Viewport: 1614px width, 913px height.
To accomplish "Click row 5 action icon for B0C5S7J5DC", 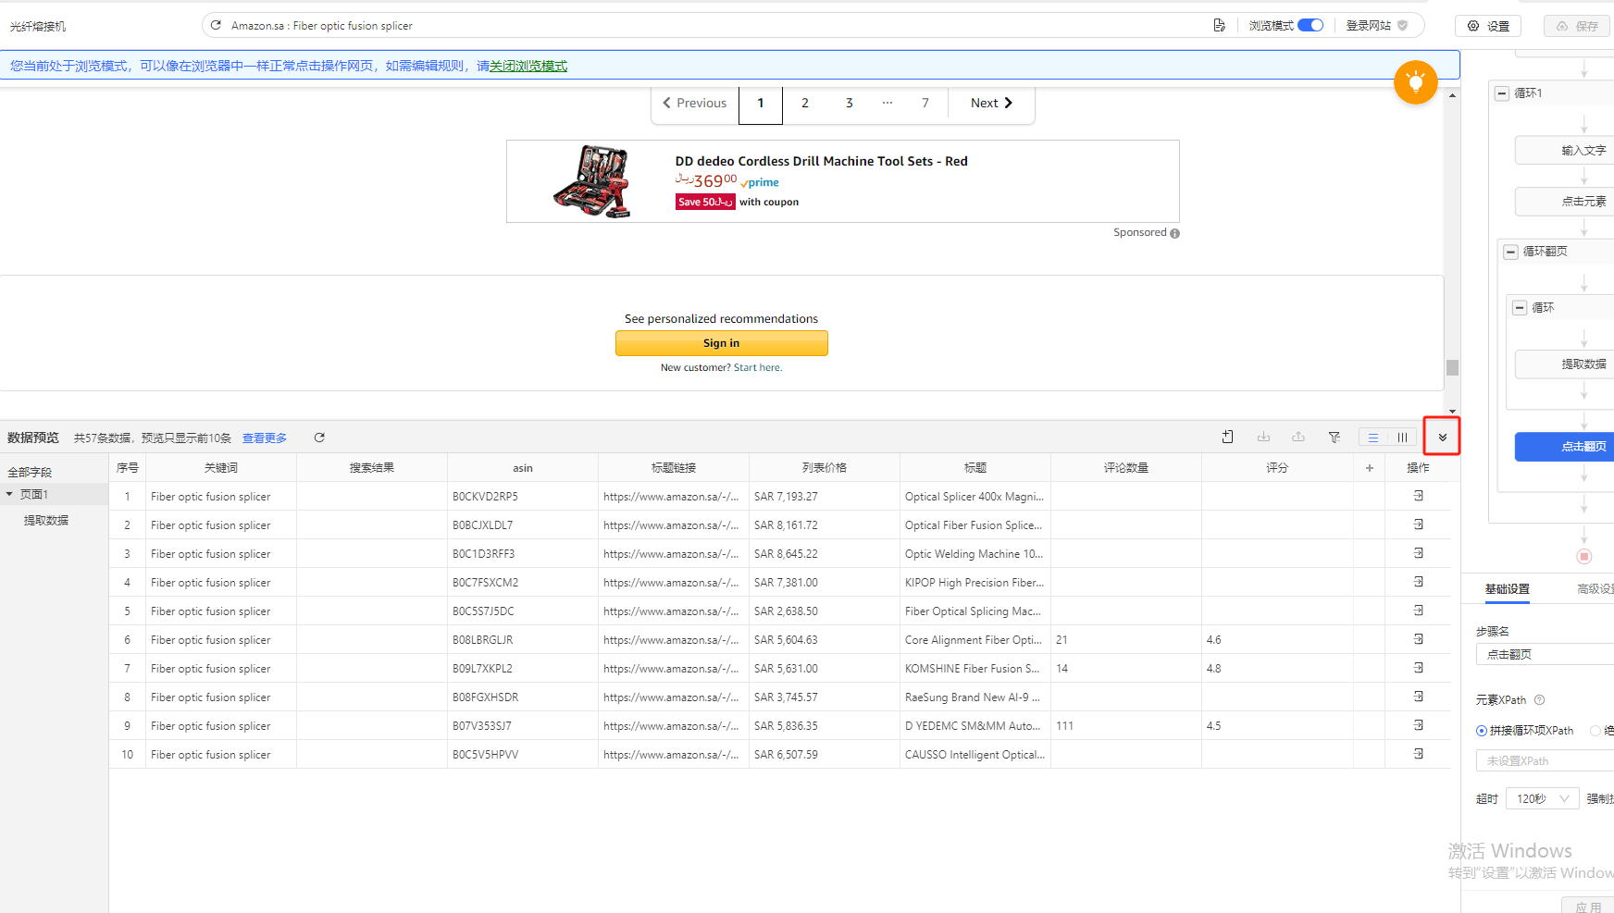I will click(1418, 611).
